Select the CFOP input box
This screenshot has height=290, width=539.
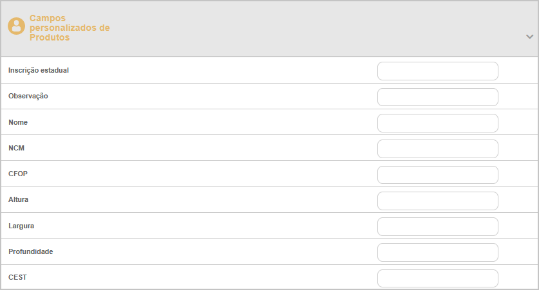(x=438, y=175)
